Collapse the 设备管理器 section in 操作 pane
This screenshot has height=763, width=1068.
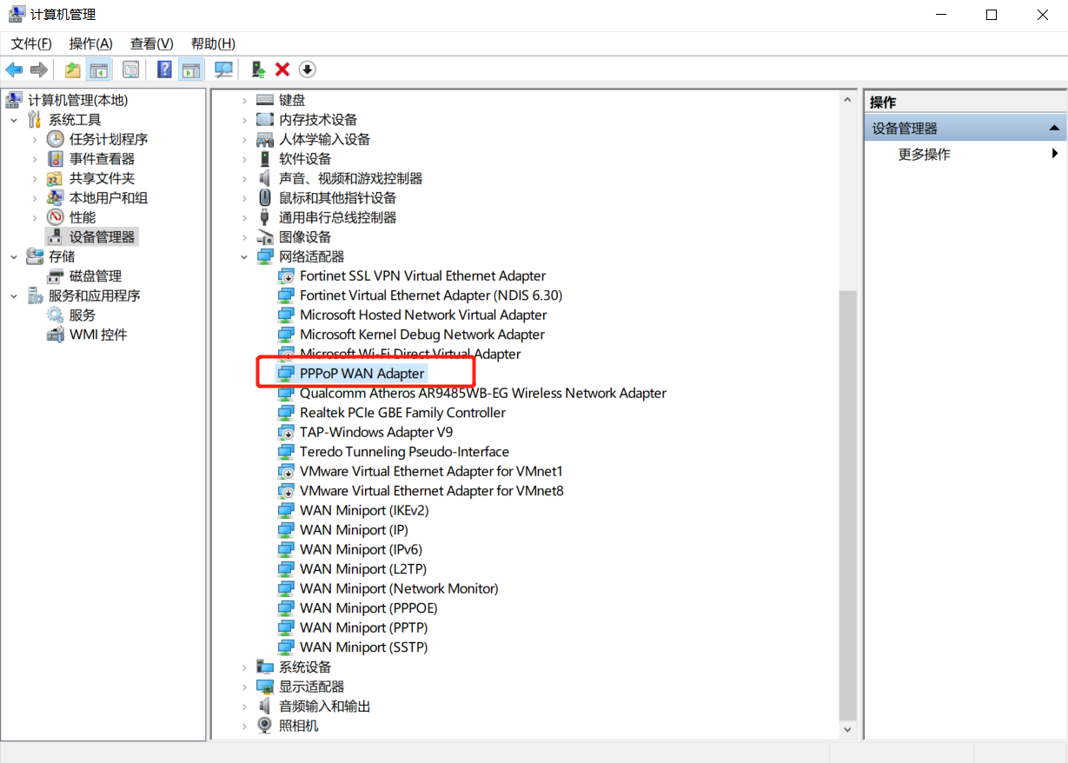[x=1054, y=129]
